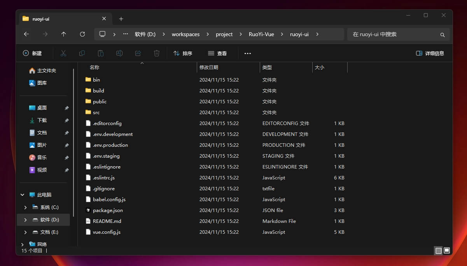
Task: Click the Delete trash icon
Action: coord(157,53)
